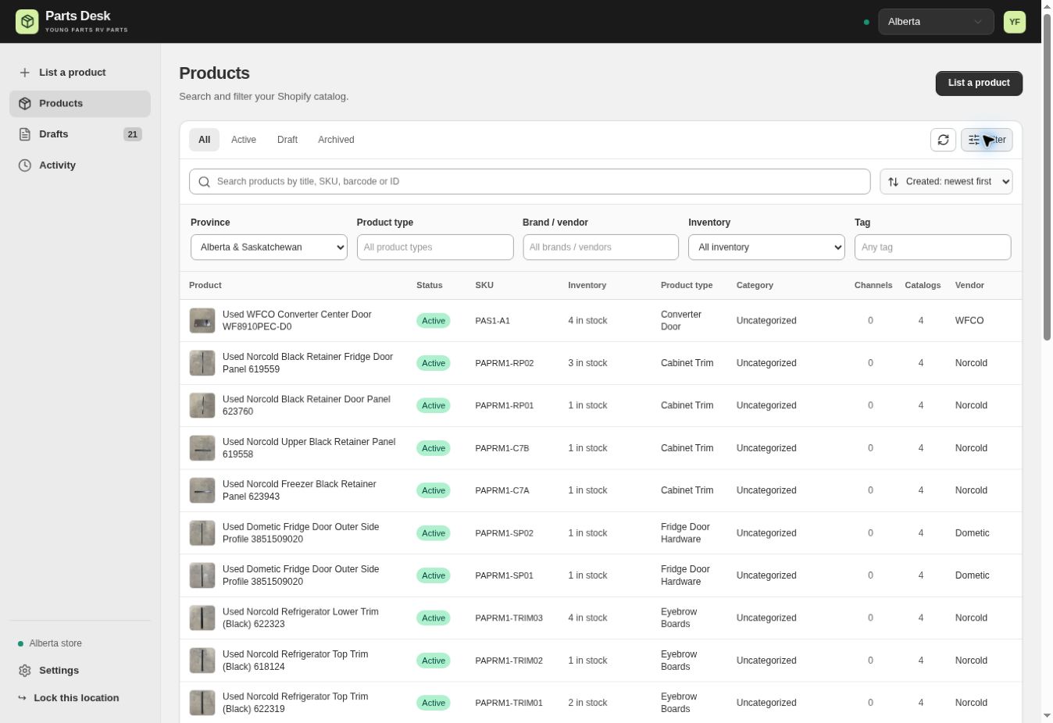This screenshot has width=1053, height=723.
Task: Click the All brands / vendors field
Action: [601, 248]
